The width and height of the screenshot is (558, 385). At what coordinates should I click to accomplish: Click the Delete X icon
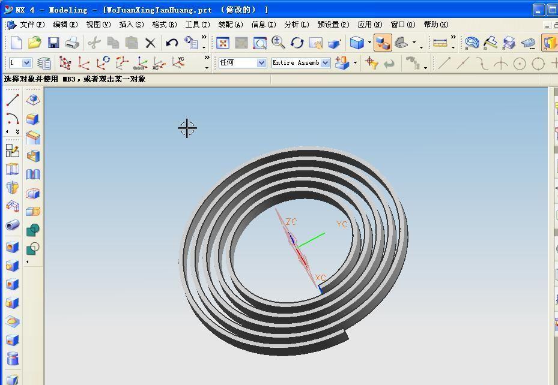pos(150,43)
